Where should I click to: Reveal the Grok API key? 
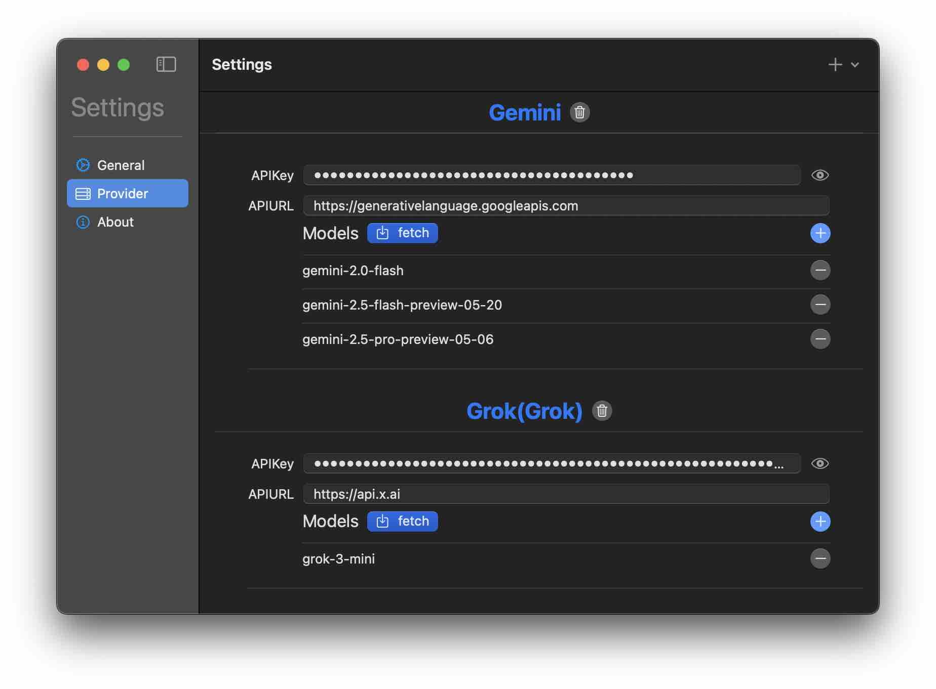[820, 463]
